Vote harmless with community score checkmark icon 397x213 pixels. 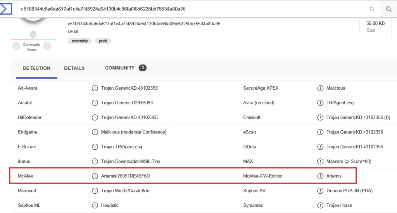(47, 46)
